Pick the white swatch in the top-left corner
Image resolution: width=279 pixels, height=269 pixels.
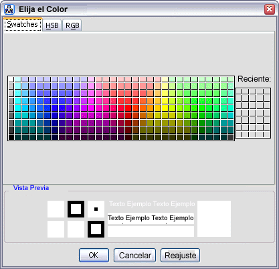[11, 79]
